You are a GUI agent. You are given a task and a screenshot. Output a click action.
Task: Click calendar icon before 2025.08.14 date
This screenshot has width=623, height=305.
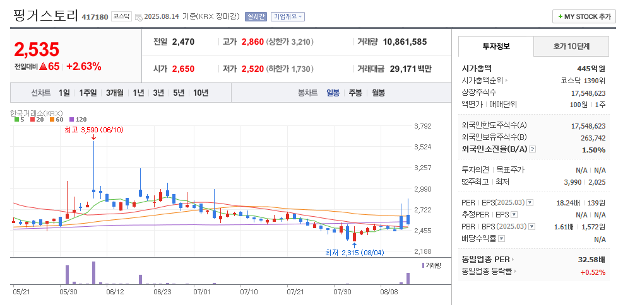(138, 16)
